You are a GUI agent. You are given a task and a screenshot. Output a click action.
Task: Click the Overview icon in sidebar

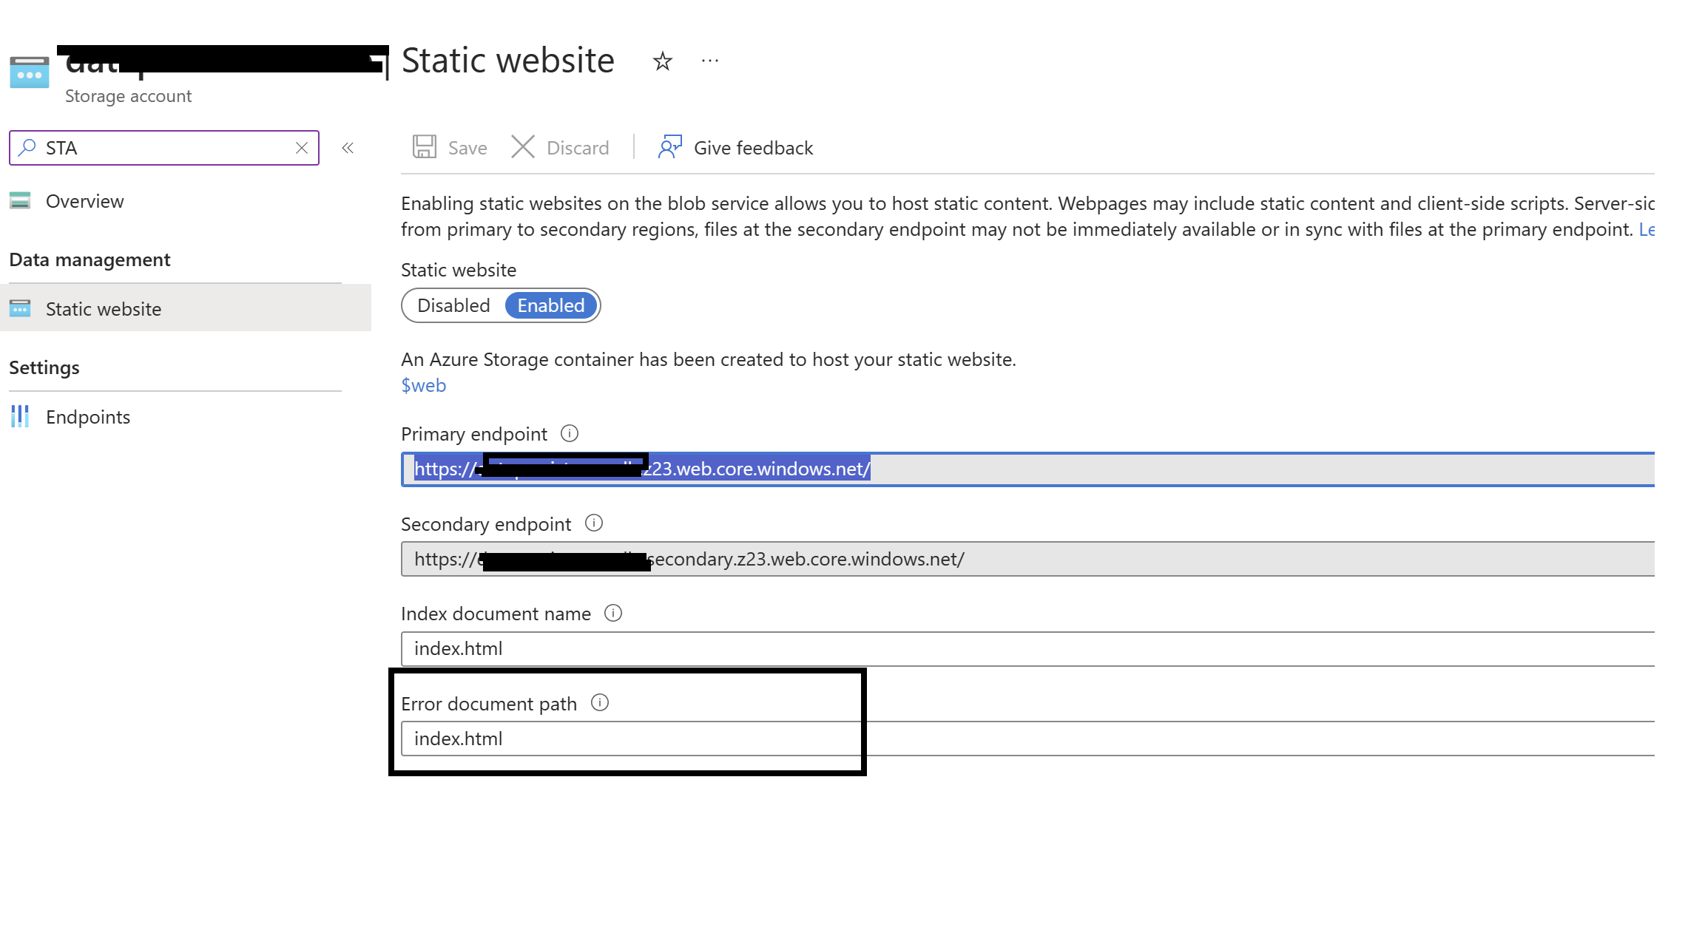(x=20, y=200)
